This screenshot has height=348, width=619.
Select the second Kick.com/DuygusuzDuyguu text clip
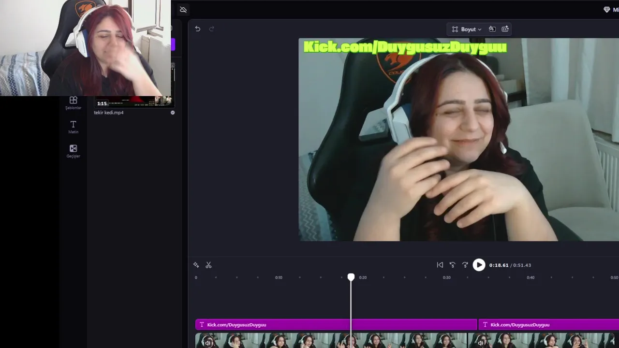click(548, 325)
